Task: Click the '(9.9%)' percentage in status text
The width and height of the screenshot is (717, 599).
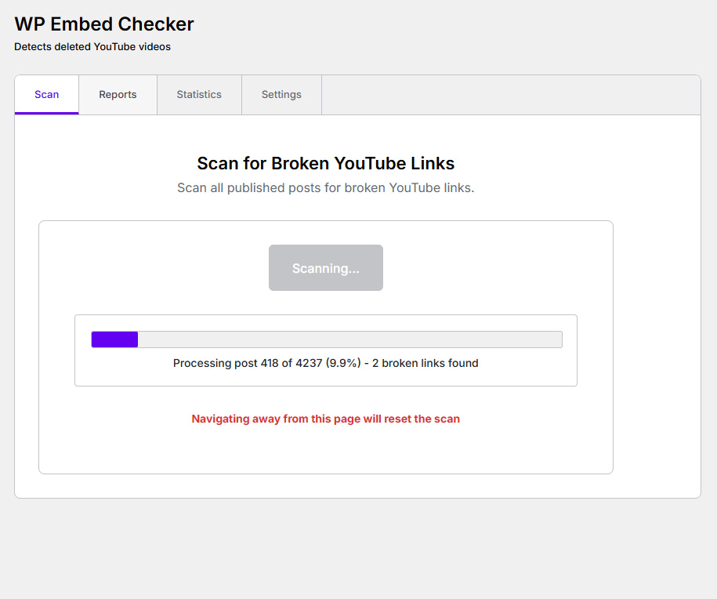Action: (x=343, y=363)
